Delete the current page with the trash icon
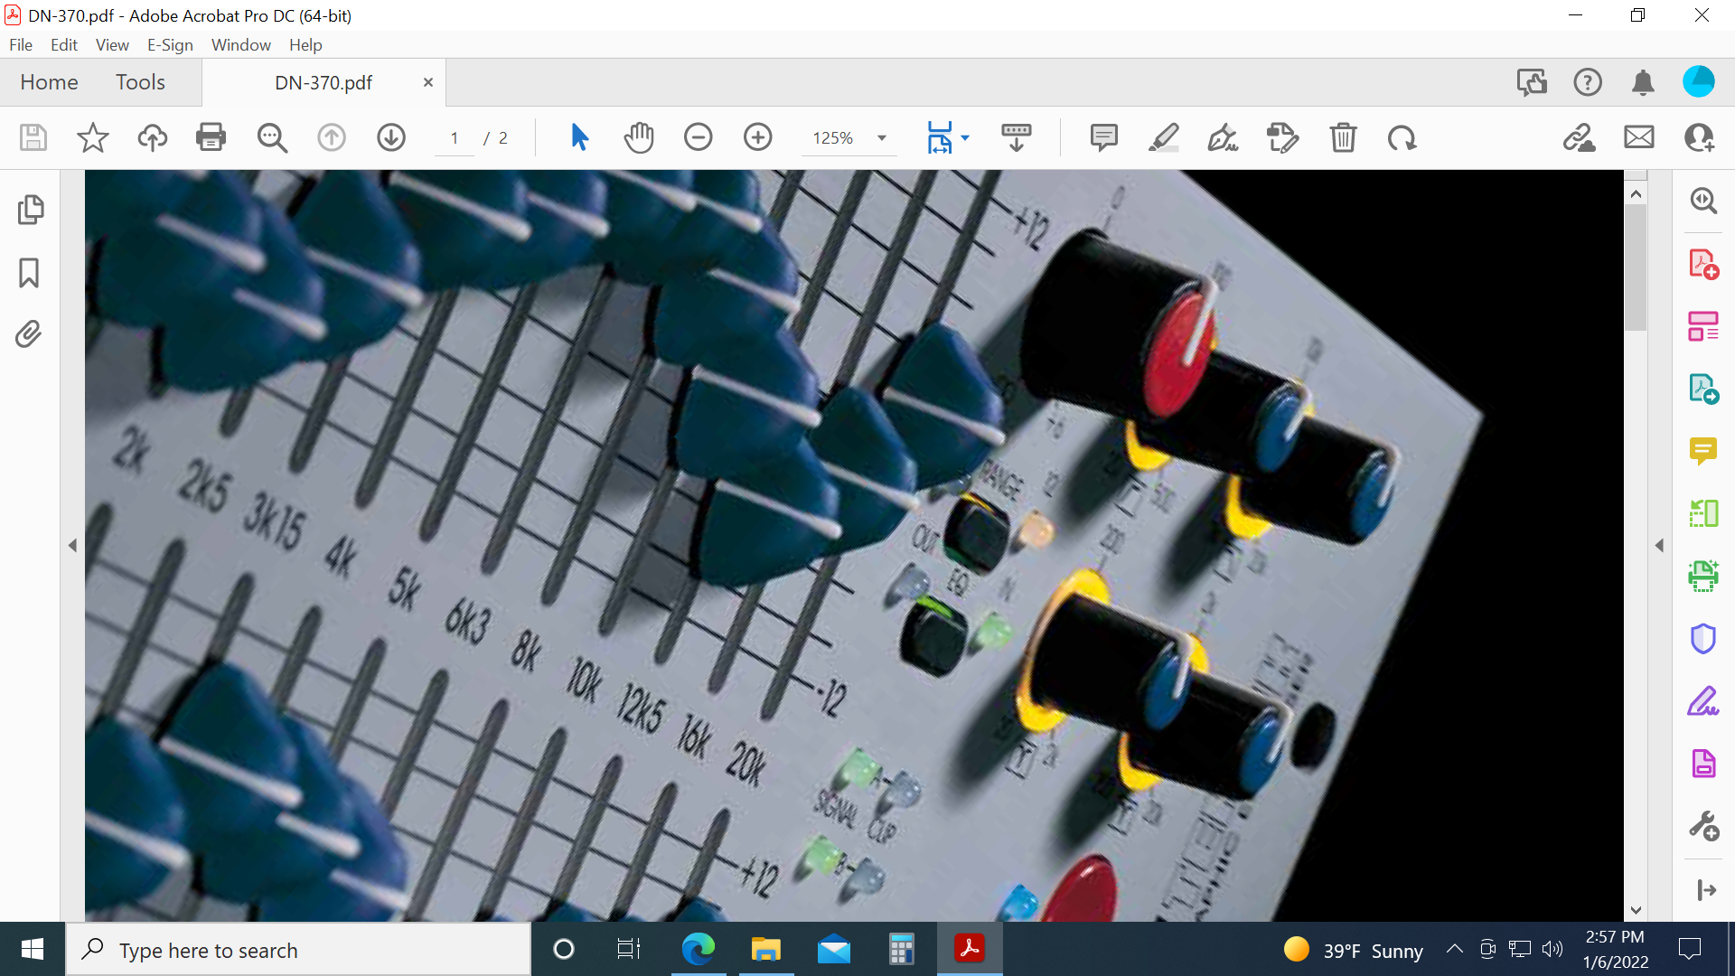The image size is (1735, 976). 1343,137
